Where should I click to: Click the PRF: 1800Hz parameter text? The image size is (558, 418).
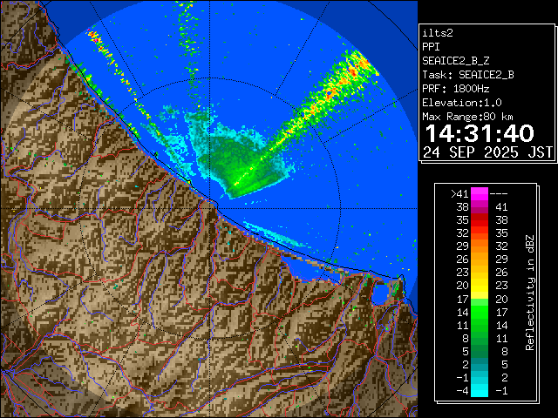pos(456,88)
